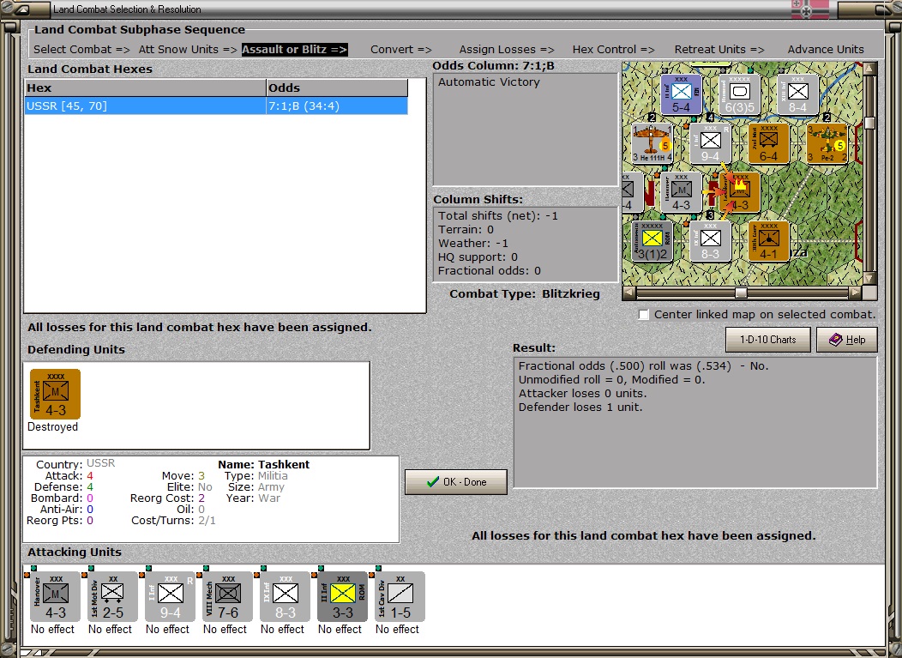Click Antonescu 3(1)2 HQ on map
This screenshot has width=902, height=658.
click(652, 241)
